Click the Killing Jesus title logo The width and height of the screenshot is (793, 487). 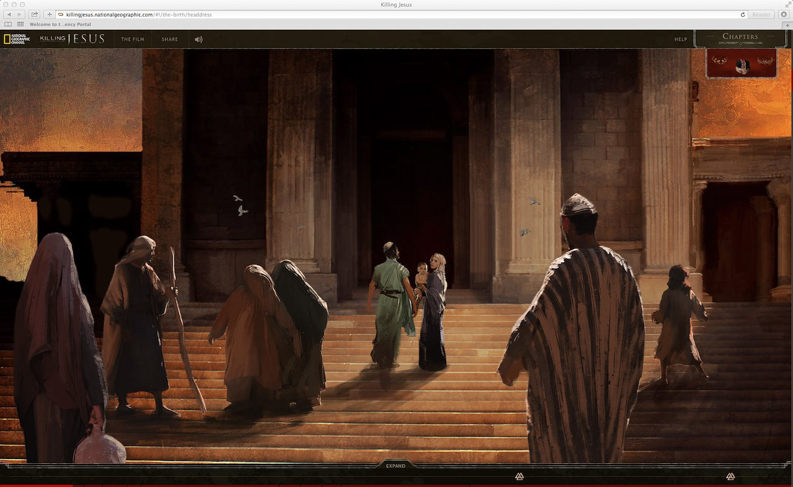point(72,39)
